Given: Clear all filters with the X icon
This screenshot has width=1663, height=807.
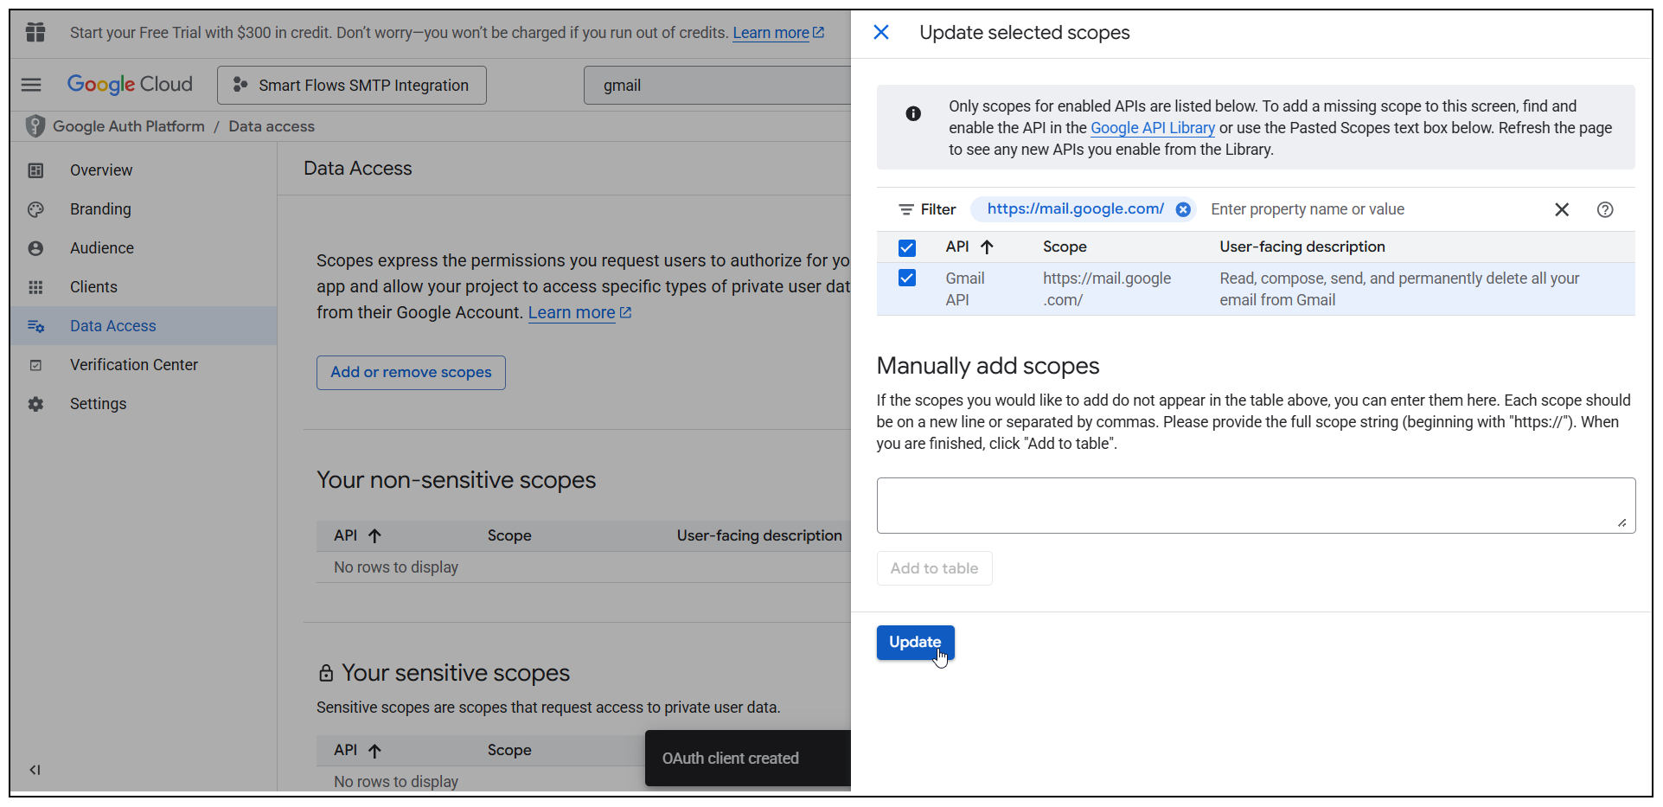Looking at the screenshot, I should click(x=1562, y=209).
